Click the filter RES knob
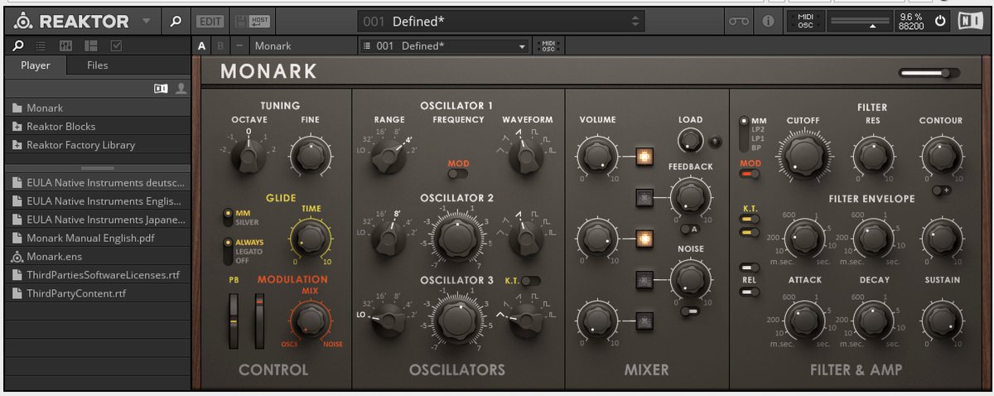This screenshot has height=396, width=994. pyautogui.click(x=871, y=155)
